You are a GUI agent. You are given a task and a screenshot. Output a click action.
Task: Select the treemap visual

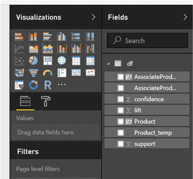coord(48,61)
